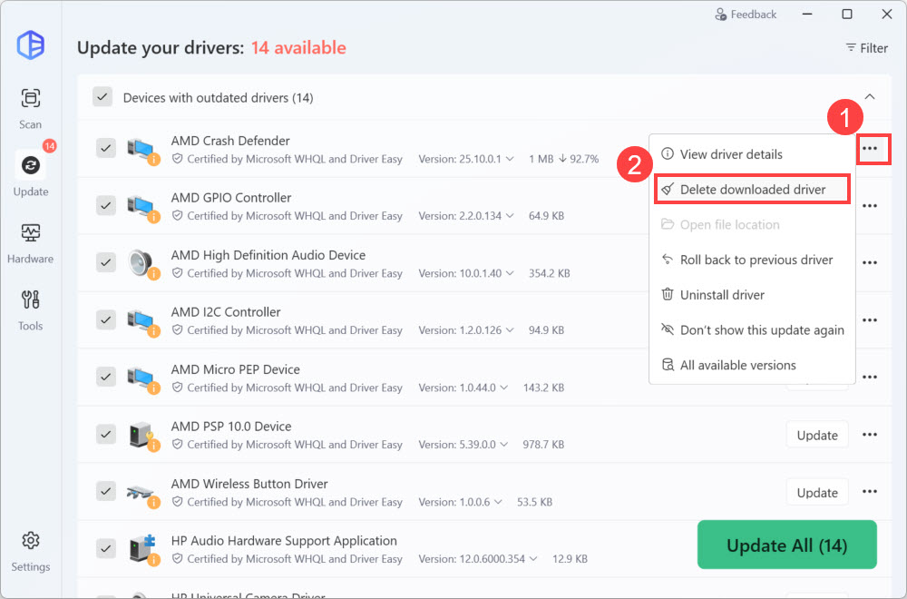This screenshot has height=599, width=907.
Task: Update the AMD PSP 10.0 Device driver
Action: pyautogui.click(x=816, y=435)
